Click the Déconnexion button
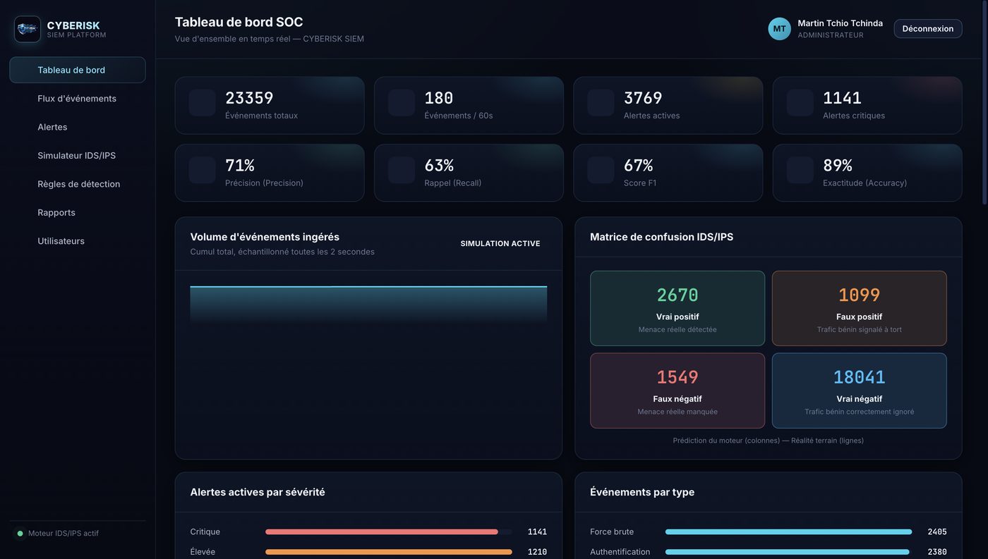Image resolution: width=988 pixels, height=559 pixels. tap(927, 29)
